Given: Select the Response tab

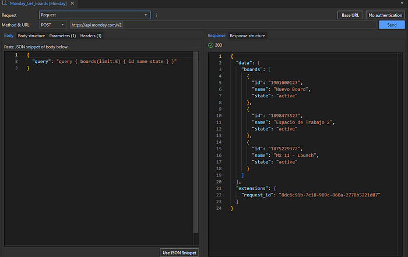Looking at the screenshot, I should tap(217, 36).
